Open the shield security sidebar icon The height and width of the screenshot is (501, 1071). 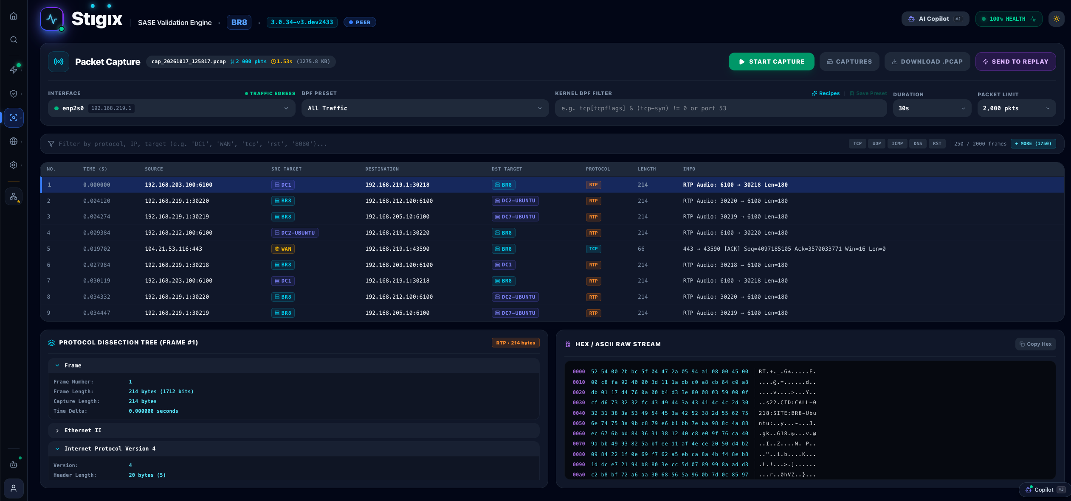point(14,94)
